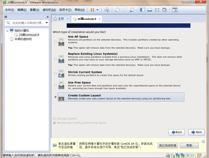Image resolution: width=209 pixels, height=158 pixels.
Task: Click the Next button
Action: pyautogui.click(x=196, y=132)
